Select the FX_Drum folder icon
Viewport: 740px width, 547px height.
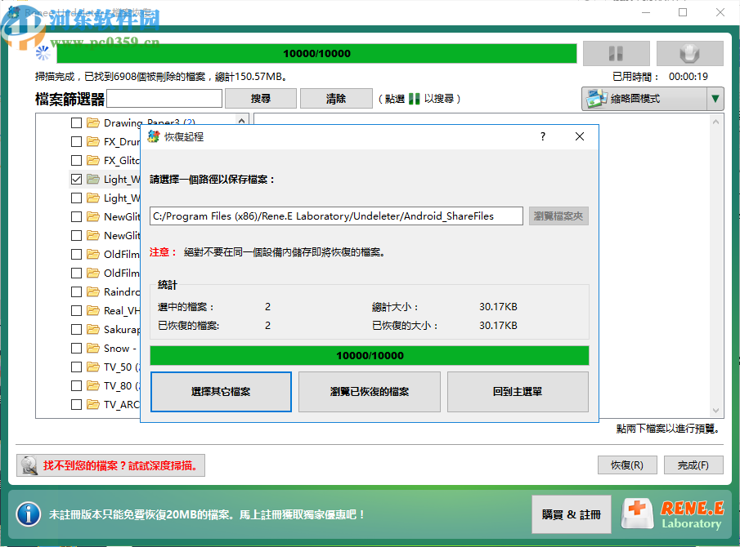[x=93, y=141]
